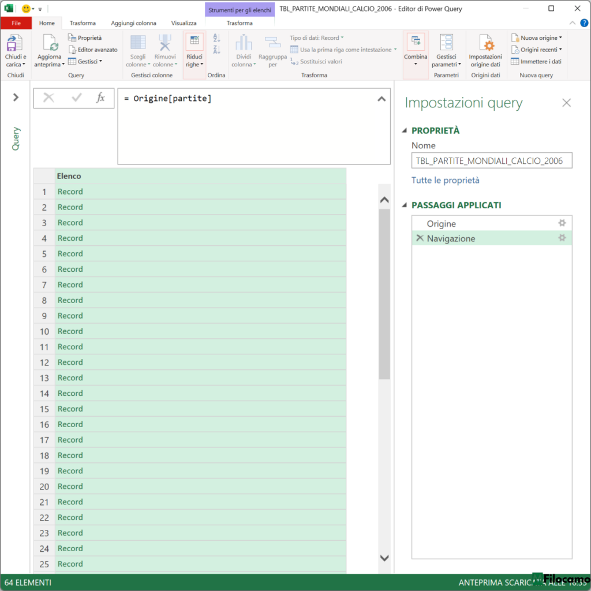The image size is (591, 591).
Task: Click the help question mark icon
Action: tap(584, 23)
